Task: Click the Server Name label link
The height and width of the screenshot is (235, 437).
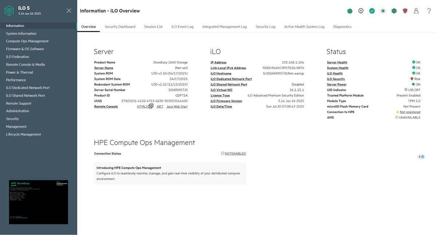Action: 104,68
